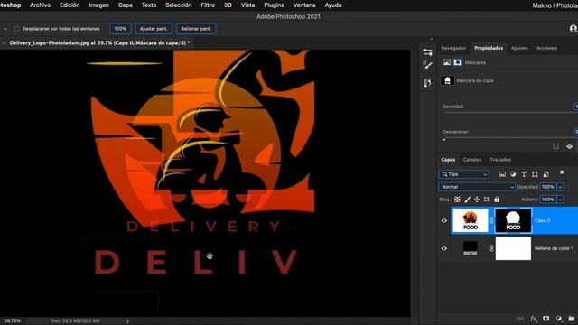Filter layers by shape layers icon
Image resolution: width=578 pixels, height=325 pixels.
(x=535, y=174)
